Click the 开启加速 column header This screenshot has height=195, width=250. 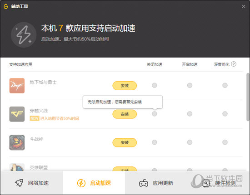tap(190, 64)
